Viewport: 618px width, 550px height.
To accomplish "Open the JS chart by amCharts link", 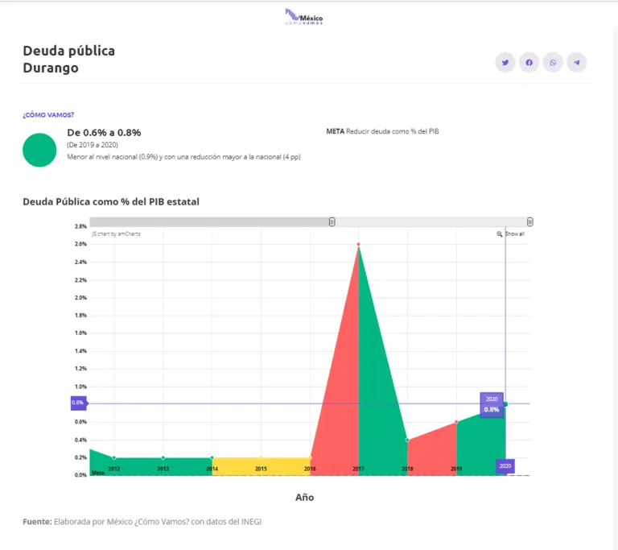I will (116, 234).
